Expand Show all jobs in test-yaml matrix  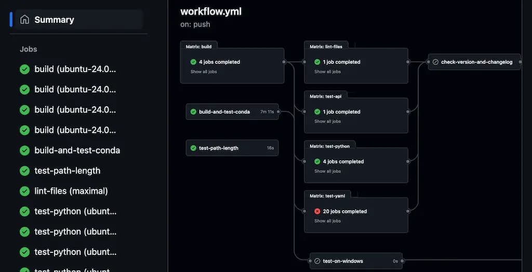pos(327,221)
